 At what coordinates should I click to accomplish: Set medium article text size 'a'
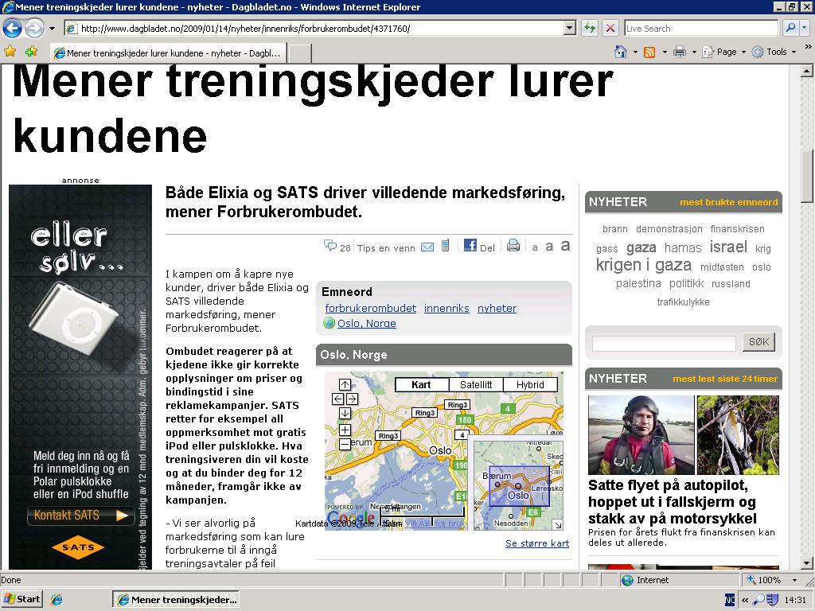tap(549, 247)
